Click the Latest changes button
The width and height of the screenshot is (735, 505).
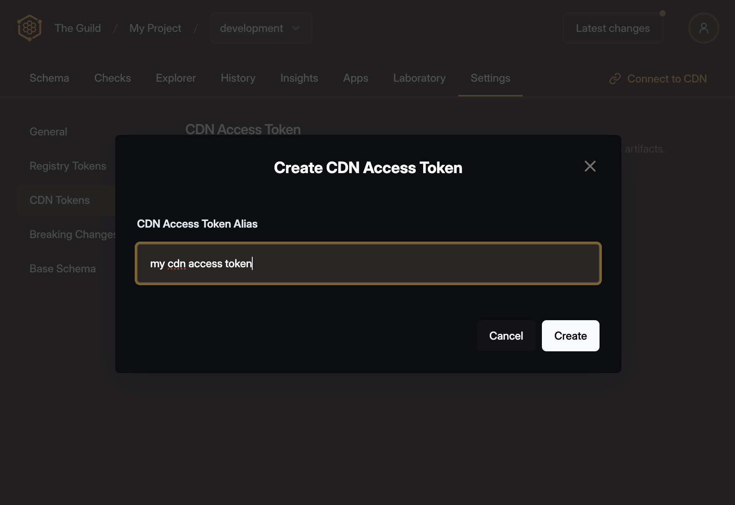(x=613, y=28)
